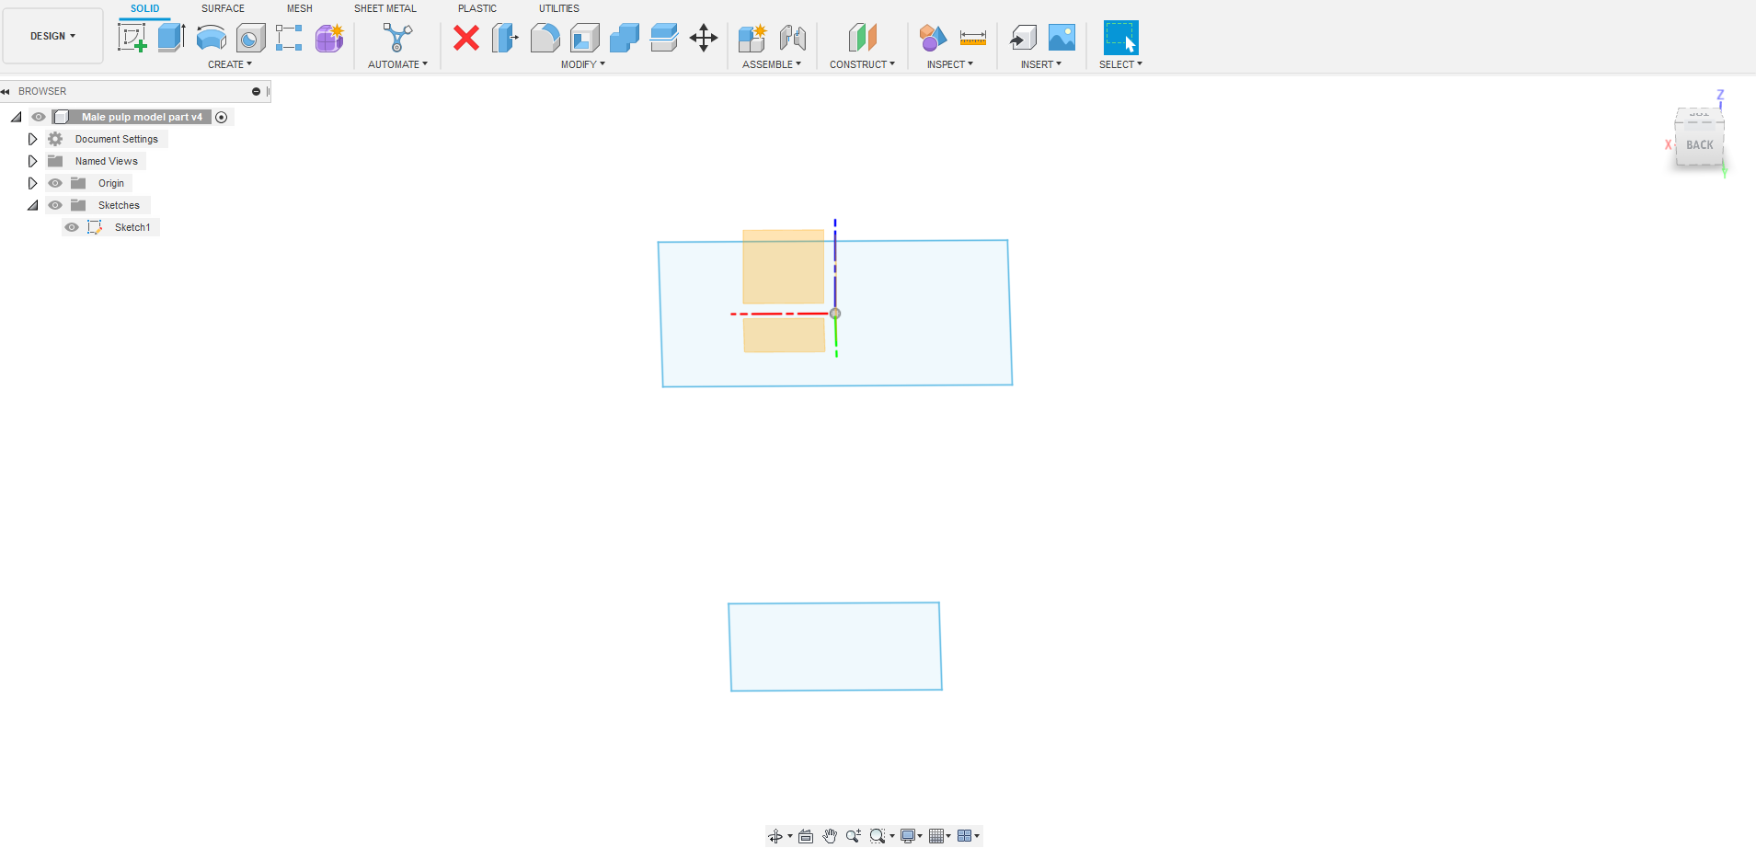This screenshot has width=1756, height=848.
Task: Select the Extrude tool
Action: coord(172,38)
